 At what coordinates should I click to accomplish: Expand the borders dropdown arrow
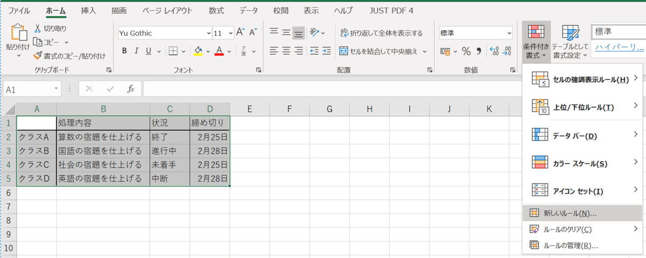pos(182,51)
